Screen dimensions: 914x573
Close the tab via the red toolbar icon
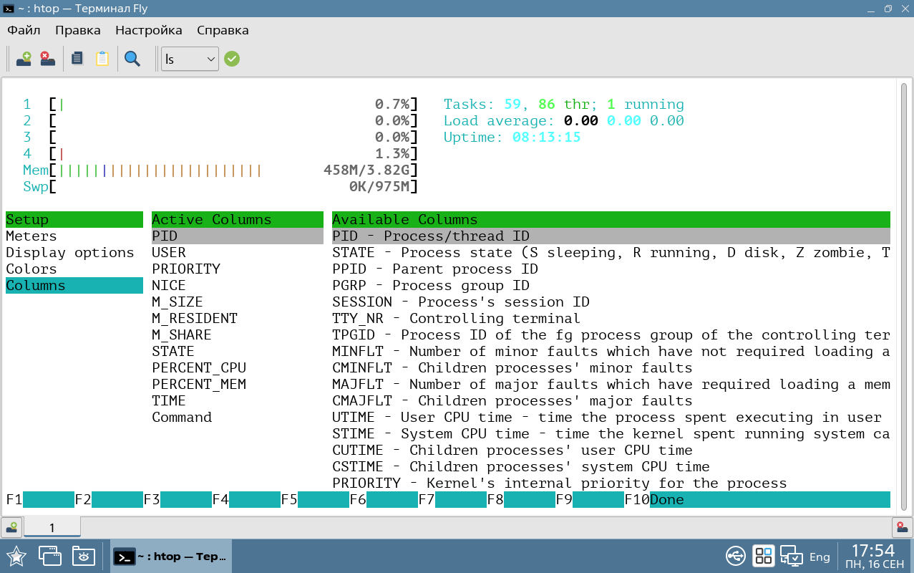(x=47, y=59)
